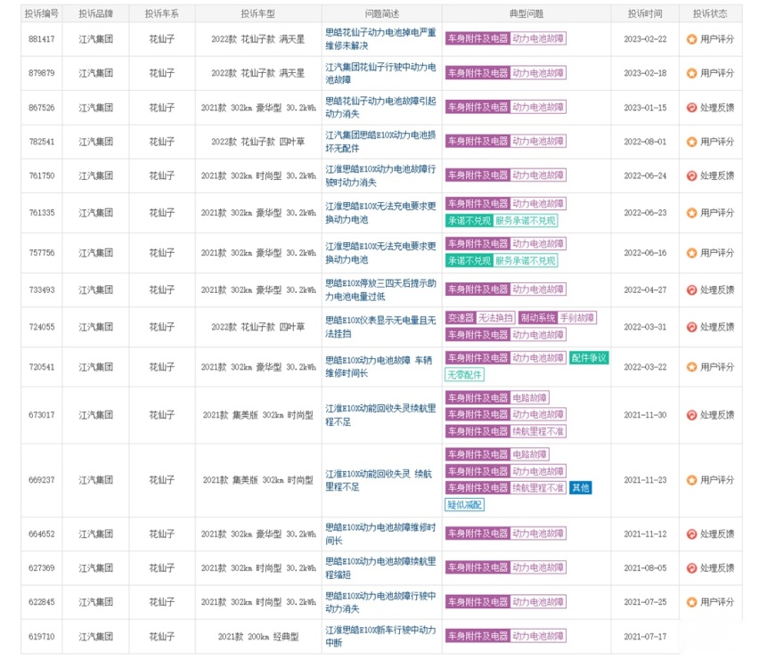
Task: Click the 用户评分 status icon for complaint 761335
Action: [x=691, y=213]
